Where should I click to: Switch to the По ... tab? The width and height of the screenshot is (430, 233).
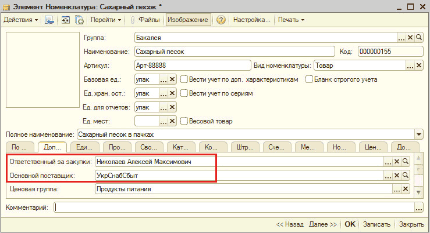point(19,147)
